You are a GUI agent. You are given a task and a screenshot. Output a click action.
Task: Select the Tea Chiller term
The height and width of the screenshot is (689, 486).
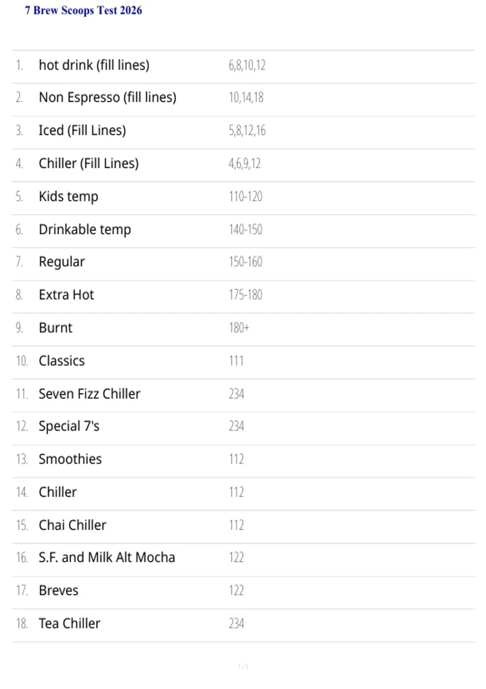pyautogui.click(x=69, y=623)
